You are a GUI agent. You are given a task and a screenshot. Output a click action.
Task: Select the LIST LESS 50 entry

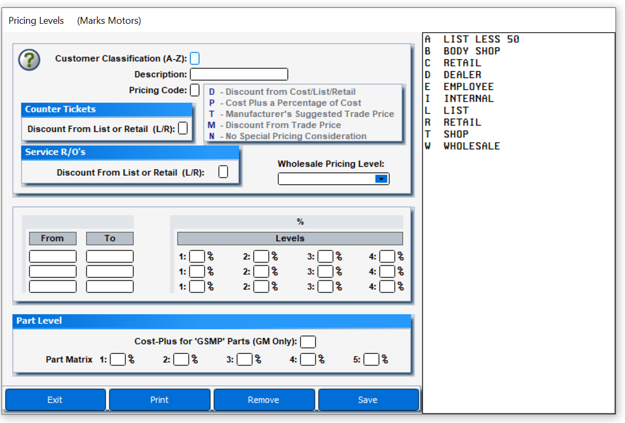(473, 39)
